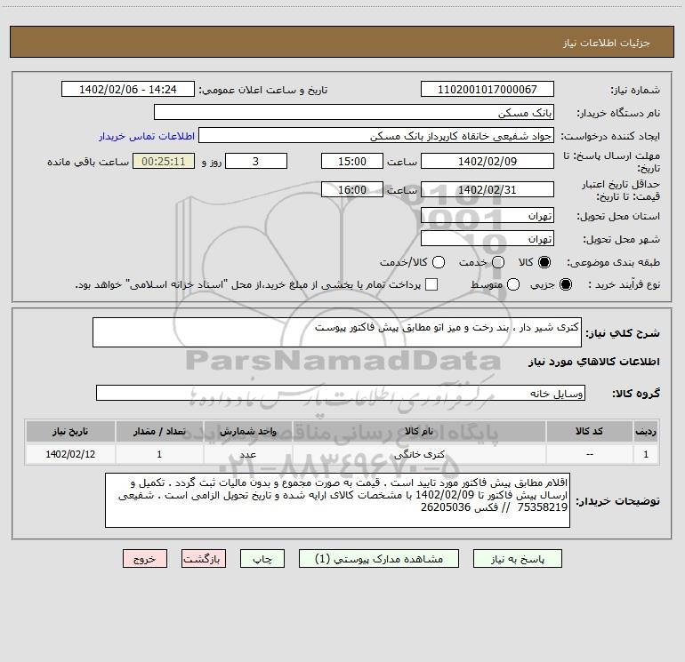685x662 pixels.
Task: Click the response deadline date 1402/02/09 field
Action: 488,161
